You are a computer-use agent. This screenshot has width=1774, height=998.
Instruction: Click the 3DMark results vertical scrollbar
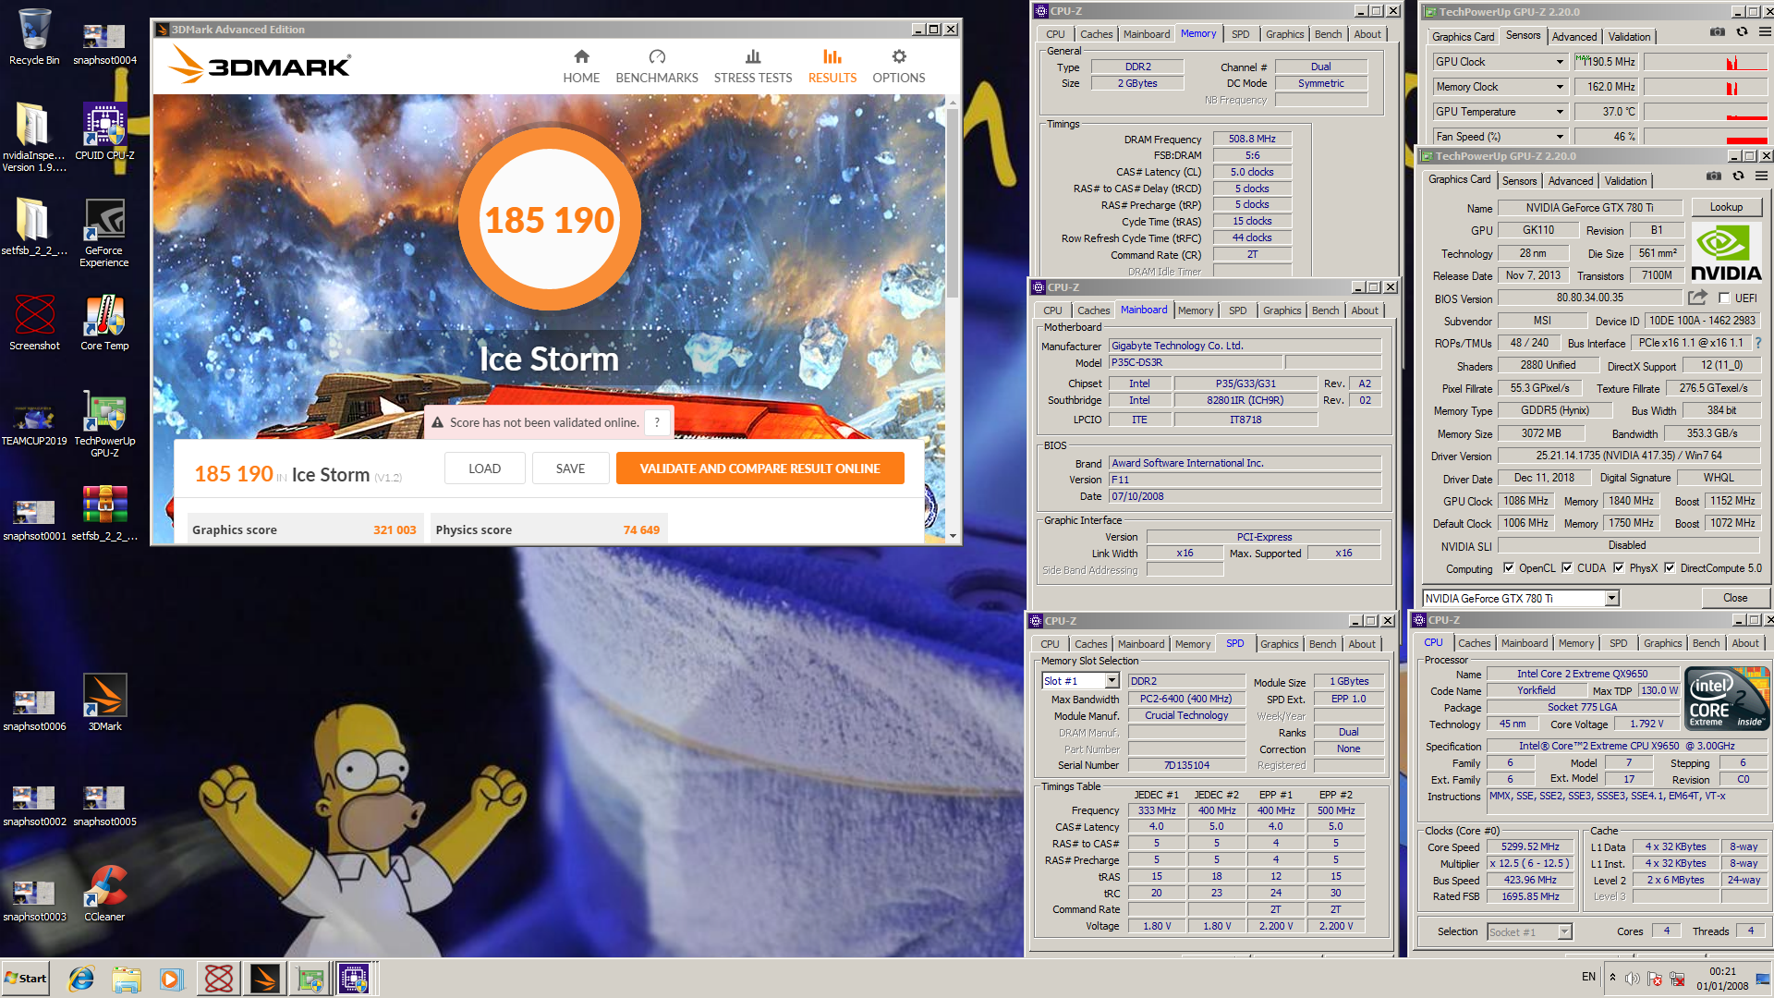click(953, 203)
